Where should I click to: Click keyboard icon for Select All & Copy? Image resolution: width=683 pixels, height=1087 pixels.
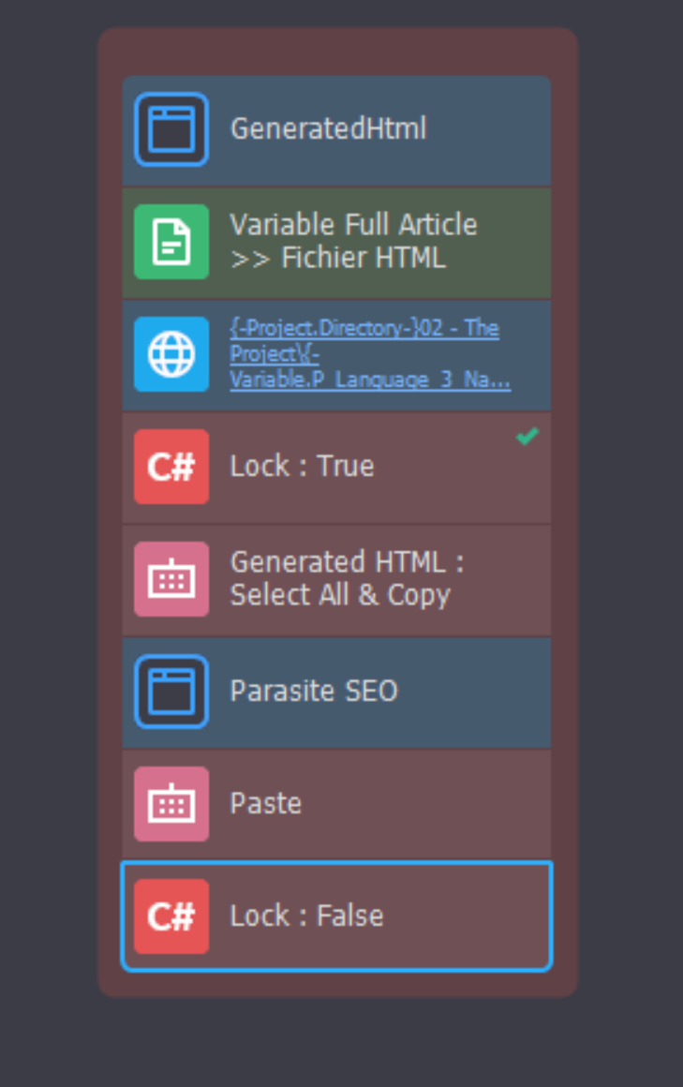171,579
